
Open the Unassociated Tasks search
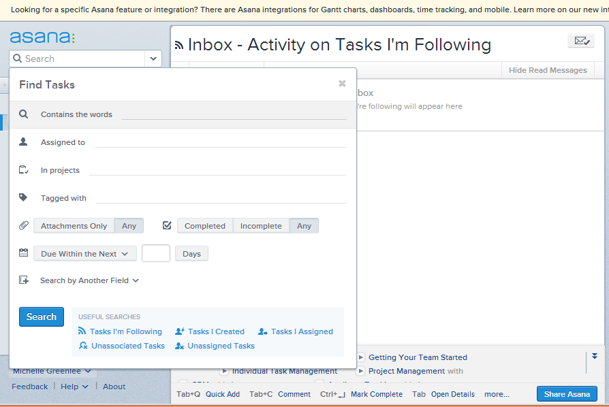click(128, 346)
